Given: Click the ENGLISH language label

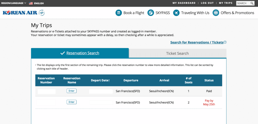Looking at the screenshot, I should (x=39, y=3).
